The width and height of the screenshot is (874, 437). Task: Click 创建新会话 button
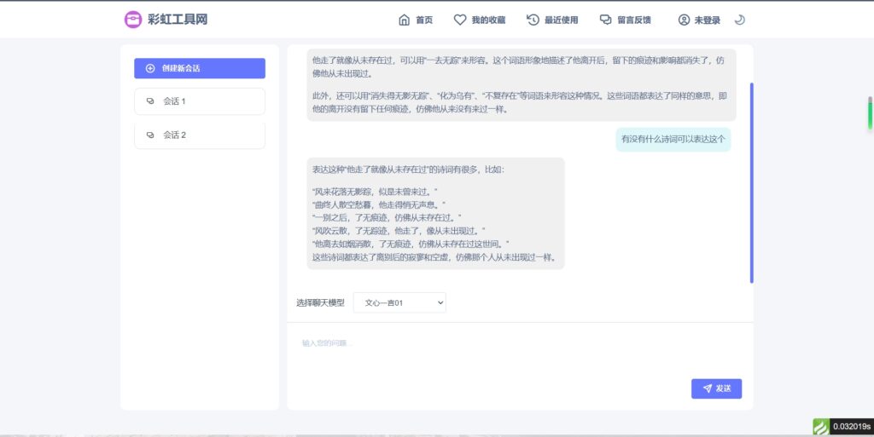[x=200, y=68]
